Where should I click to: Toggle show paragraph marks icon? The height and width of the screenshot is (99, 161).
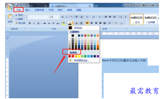[x=126, y=17]
